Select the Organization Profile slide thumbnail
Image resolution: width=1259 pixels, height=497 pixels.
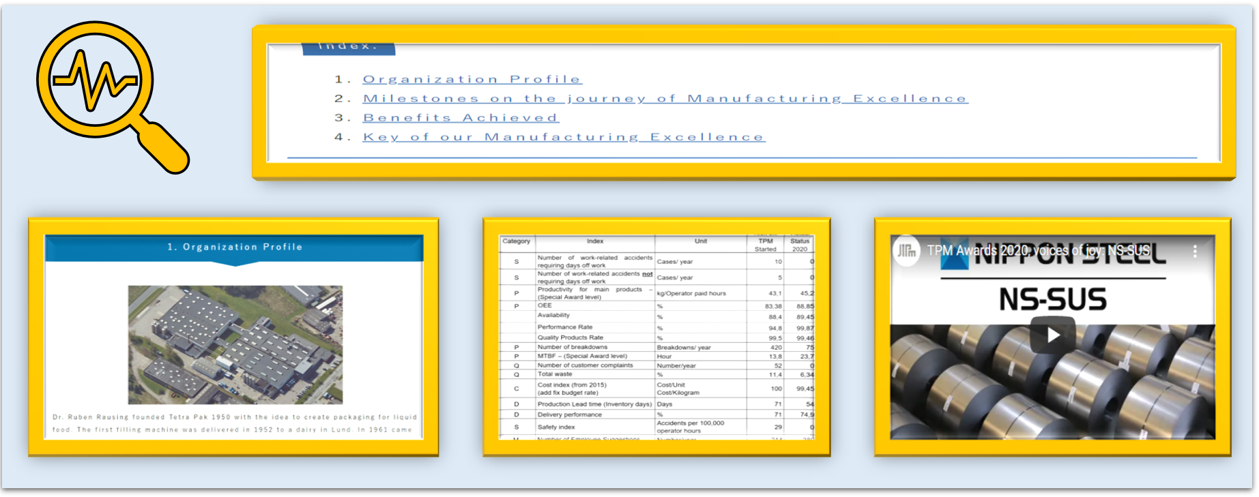pyautogui.click(x=233, y=337)
